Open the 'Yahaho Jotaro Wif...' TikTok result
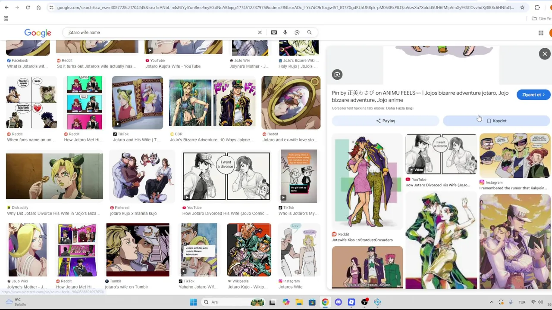Image resolution: width=552 pixels, height=310 pixels. coord(199,250)
